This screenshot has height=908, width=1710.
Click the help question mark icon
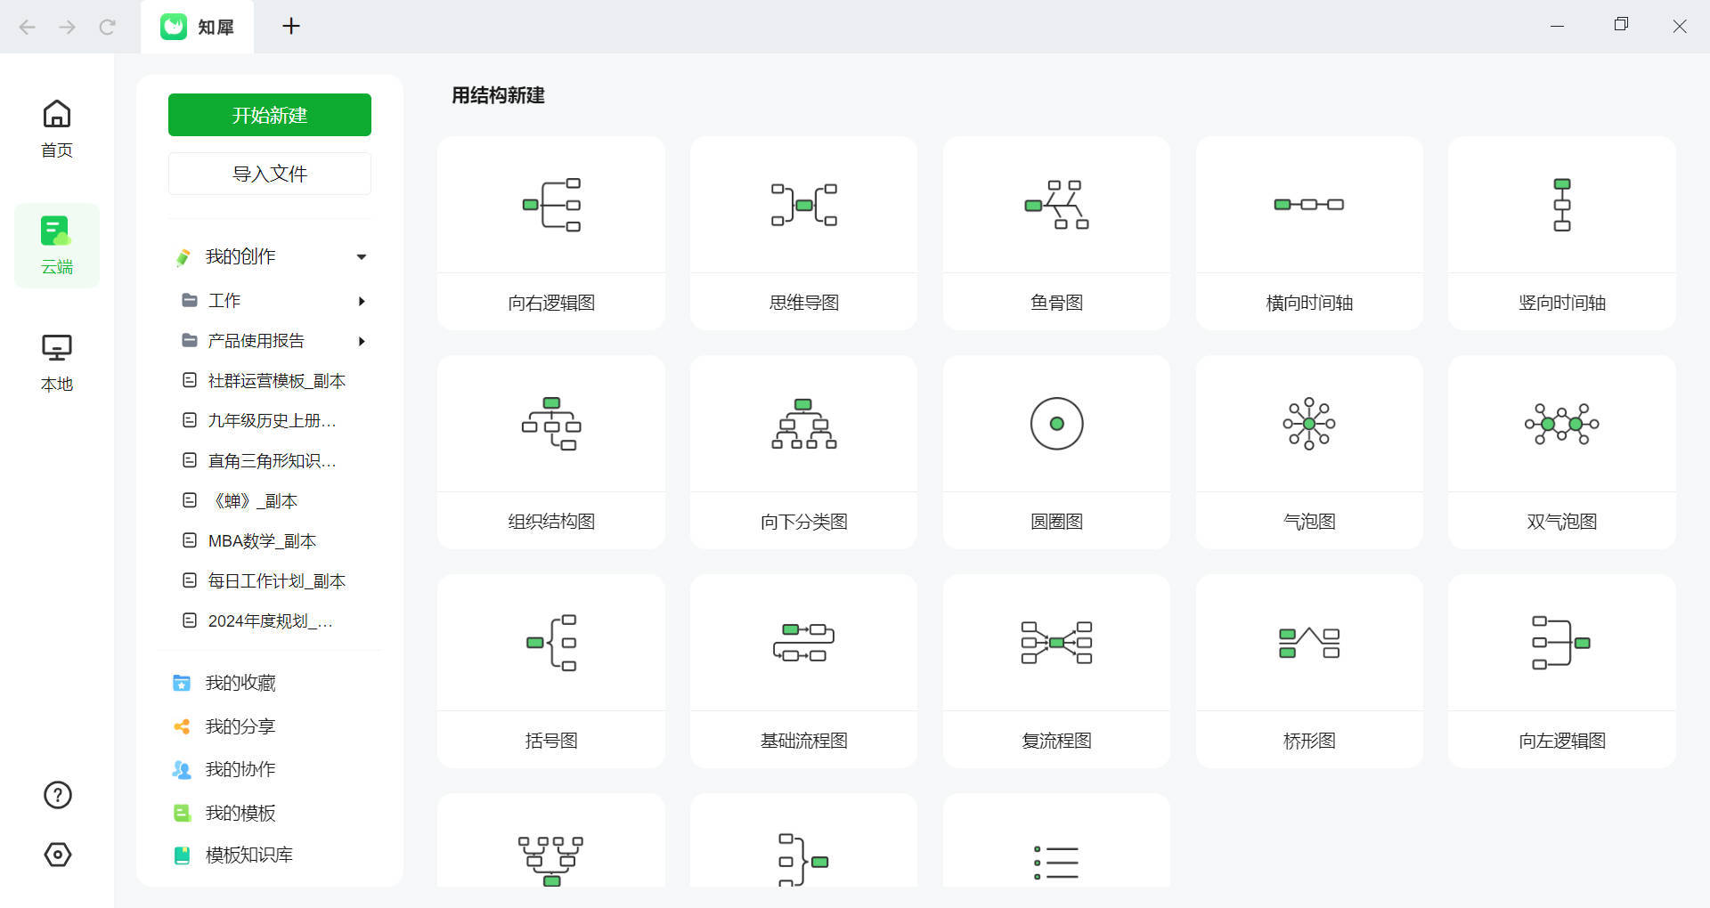click(56, 795)
